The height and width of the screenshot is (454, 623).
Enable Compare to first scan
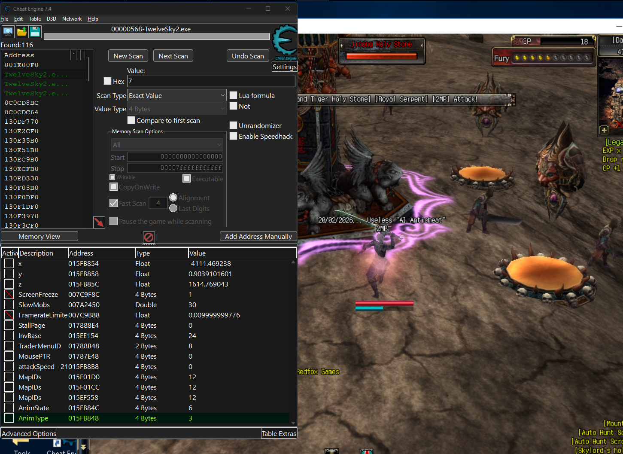[131, 120]
